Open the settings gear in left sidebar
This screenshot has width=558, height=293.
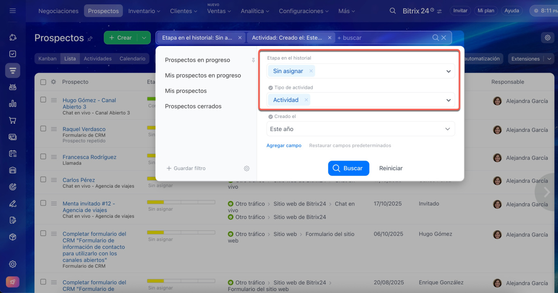coord(13,264)
